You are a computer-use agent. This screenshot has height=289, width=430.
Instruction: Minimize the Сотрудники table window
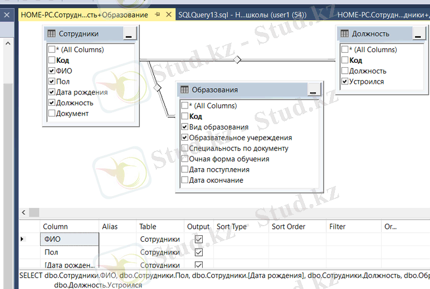pos(129,34)
